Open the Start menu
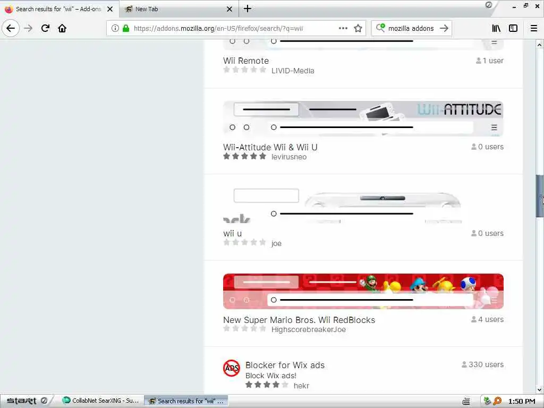The image size is (544, 408). click(21, 401)
